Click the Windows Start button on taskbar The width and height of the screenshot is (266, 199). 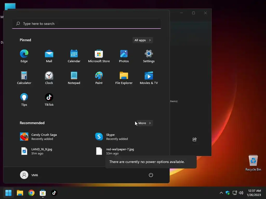click(8, 193)
